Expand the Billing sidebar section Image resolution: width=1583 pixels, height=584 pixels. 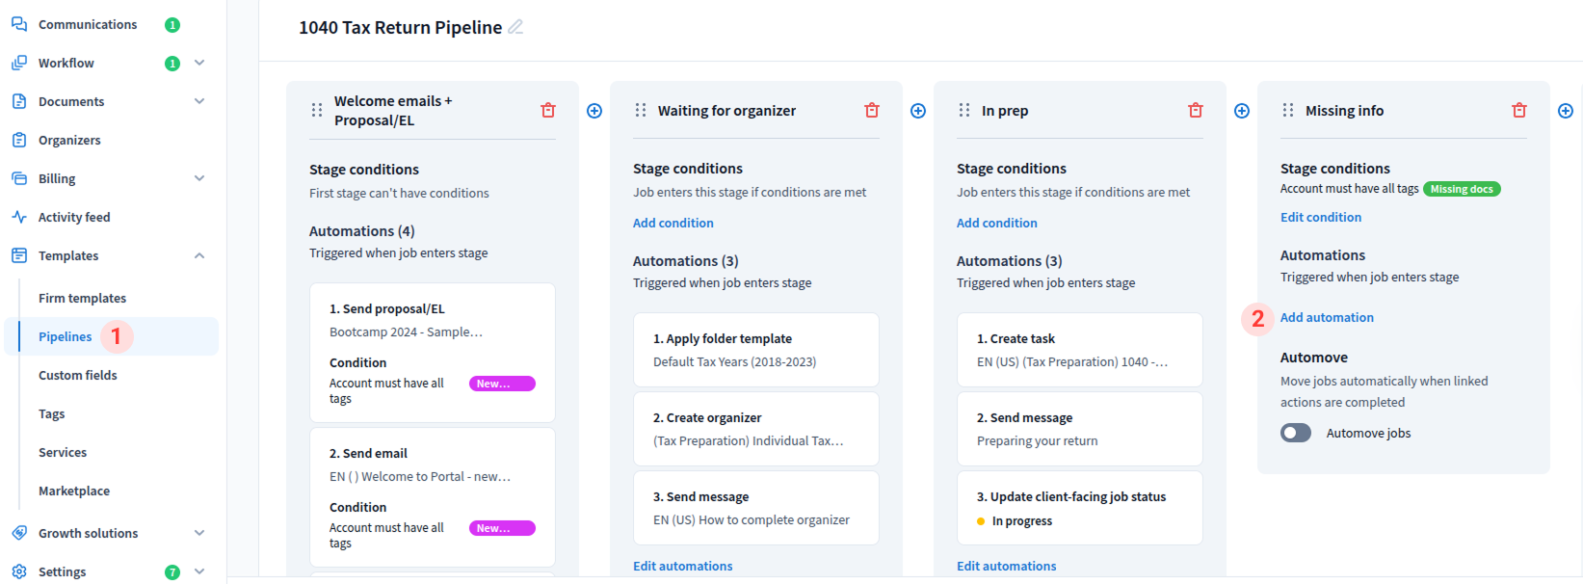pyautogui.click(x=199, y=178)
